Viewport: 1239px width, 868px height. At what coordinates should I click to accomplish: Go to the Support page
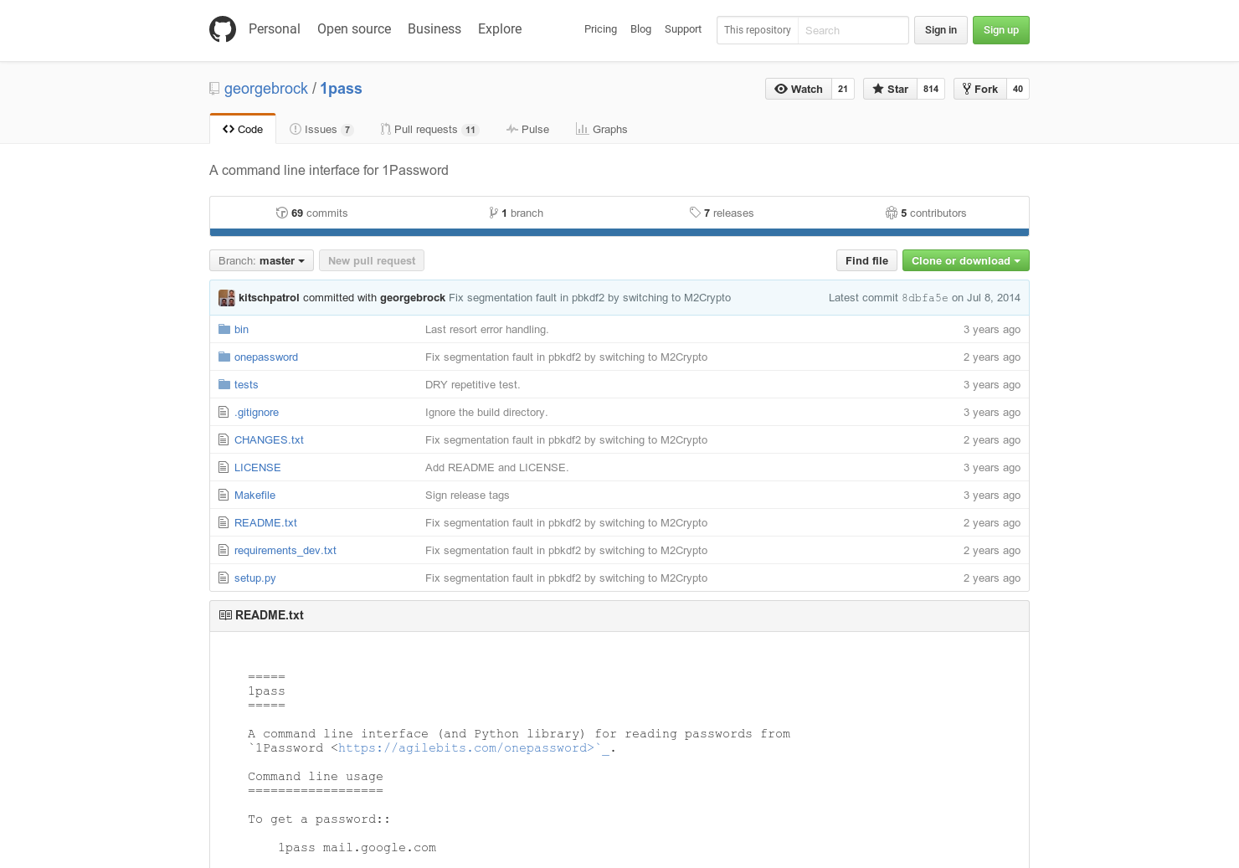pos(683,29)
